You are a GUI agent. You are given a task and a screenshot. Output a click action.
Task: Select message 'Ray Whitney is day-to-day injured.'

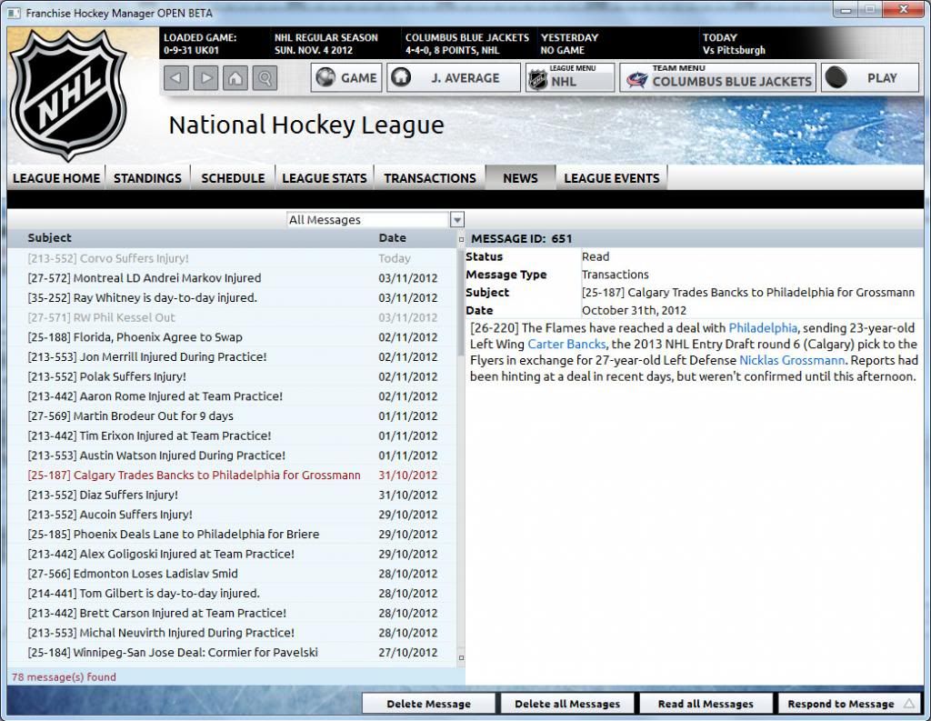pyautogui.click(x=232, y=297)
